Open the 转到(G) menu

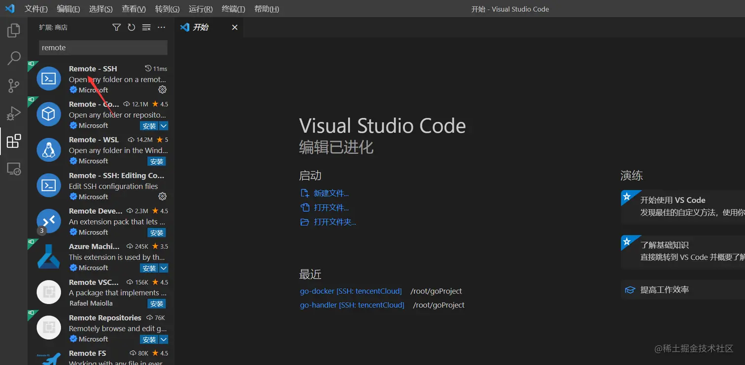click(x=167, y=9)
